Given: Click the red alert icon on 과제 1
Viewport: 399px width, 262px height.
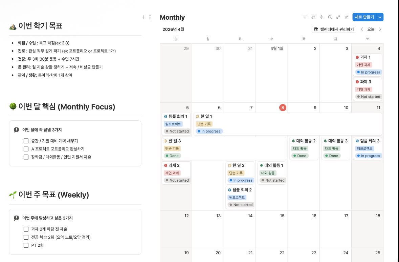Looking at the screenshot, I should point(357,57).
